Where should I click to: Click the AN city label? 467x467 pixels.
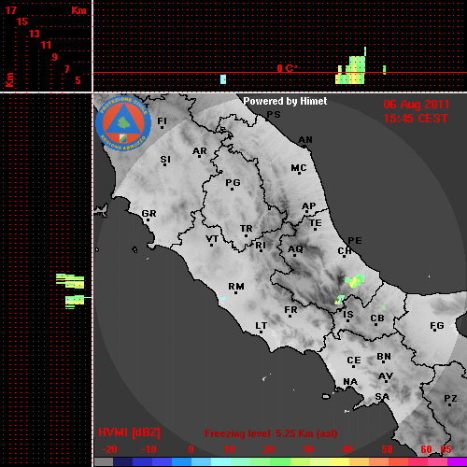(305, 140)
